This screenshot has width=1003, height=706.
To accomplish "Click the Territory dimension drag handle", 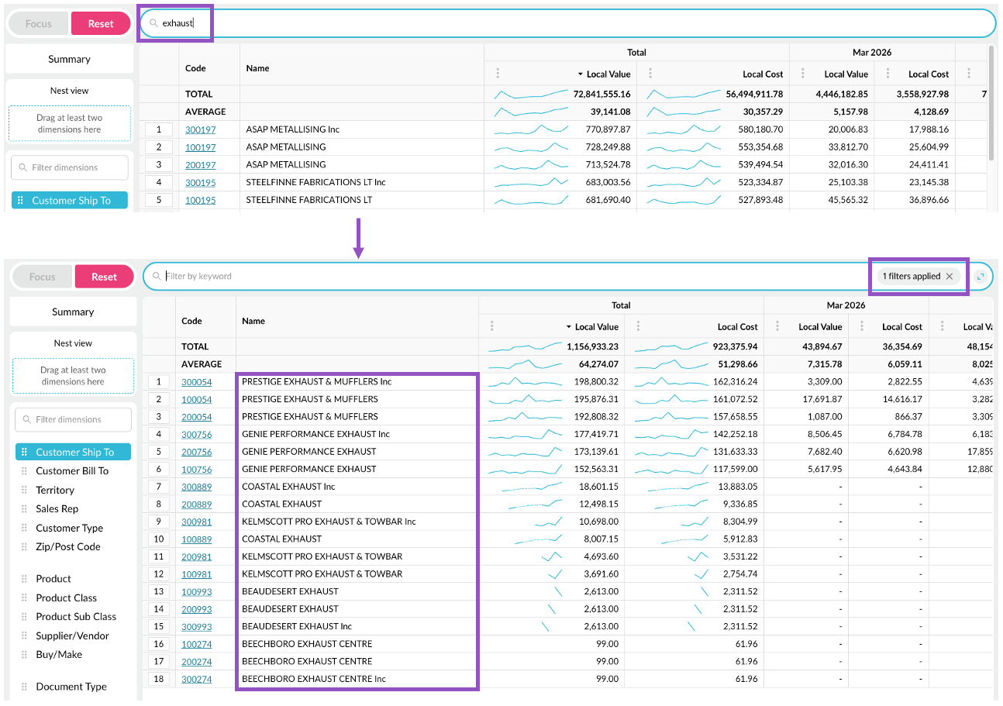I will coord(24,491).
